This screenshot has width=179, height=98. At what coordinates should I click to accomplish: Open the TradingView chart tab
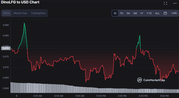[x=38, y=13]
